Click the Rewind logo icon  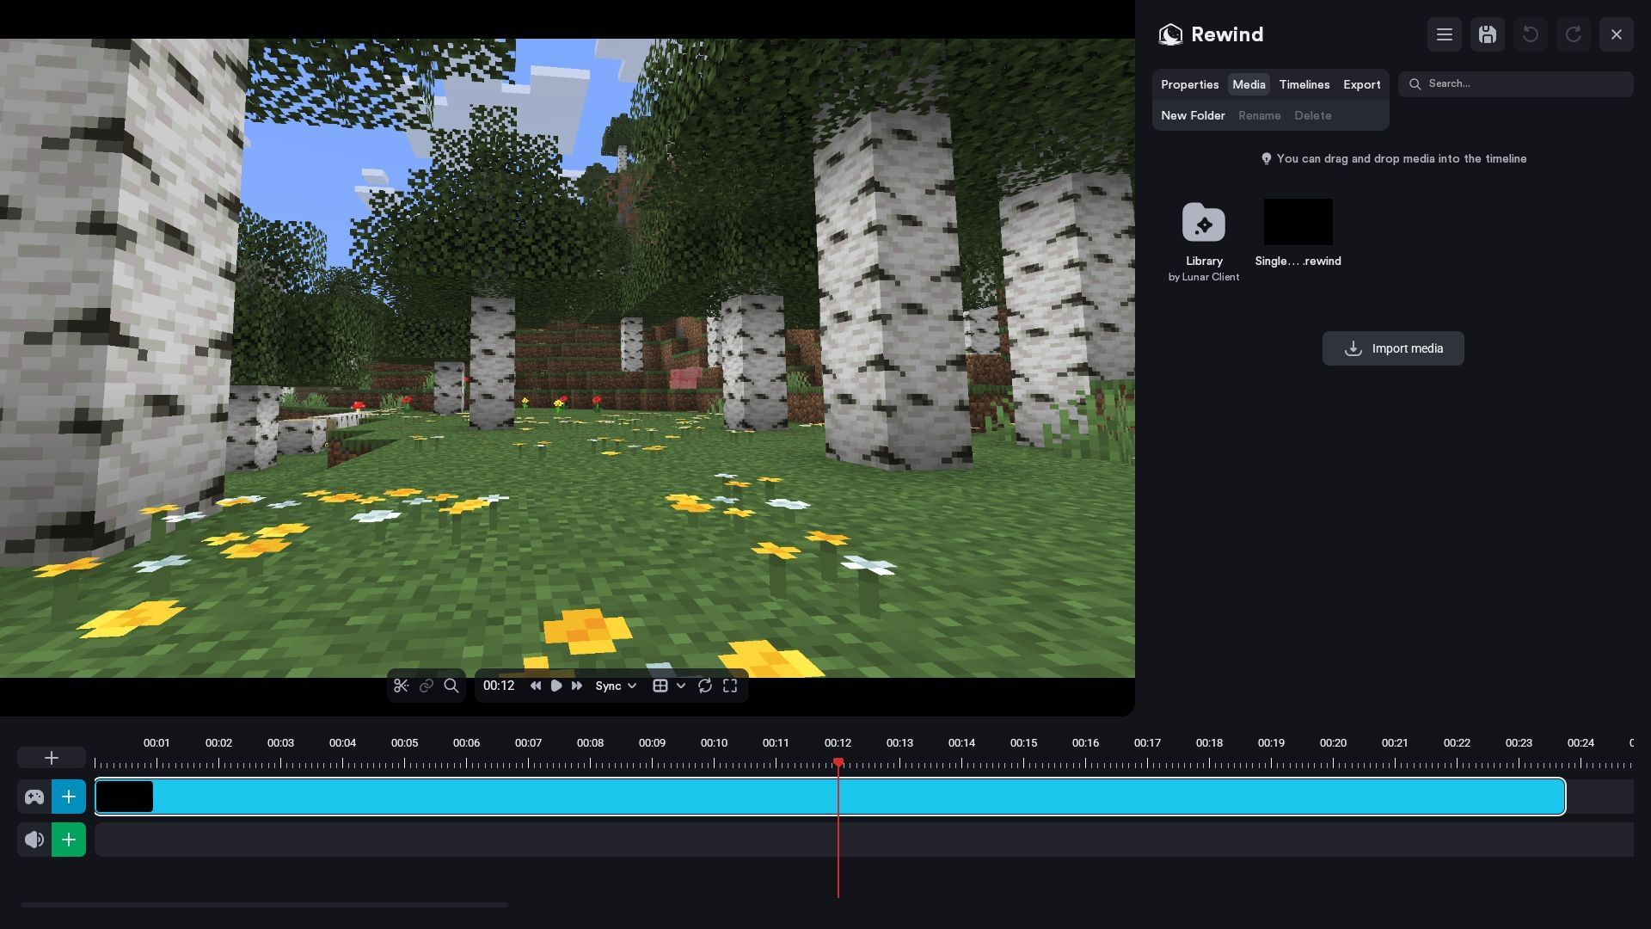1170,34
